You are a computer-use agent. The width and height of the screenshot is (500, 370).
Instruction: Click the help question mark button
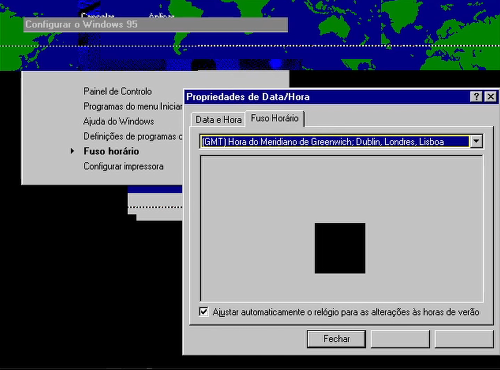(476, 97)
